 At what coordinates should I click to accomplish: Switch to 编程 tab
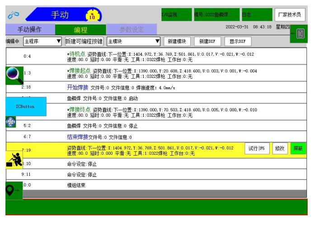click(x=80, y=30)
